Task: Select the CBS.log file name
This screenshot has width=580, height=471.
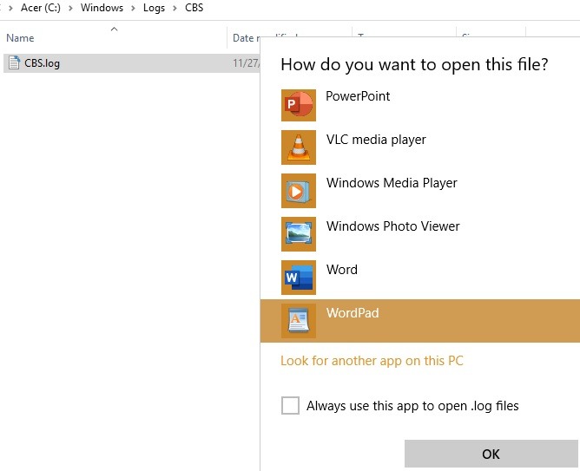Action: [43, 62]
